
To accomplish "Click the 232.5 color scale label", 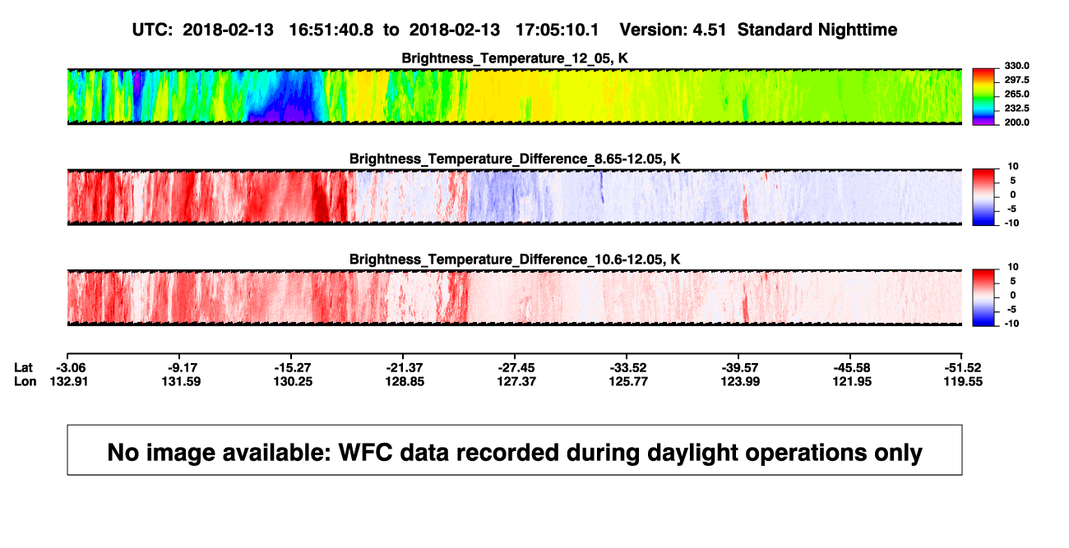I will 1016,108.
